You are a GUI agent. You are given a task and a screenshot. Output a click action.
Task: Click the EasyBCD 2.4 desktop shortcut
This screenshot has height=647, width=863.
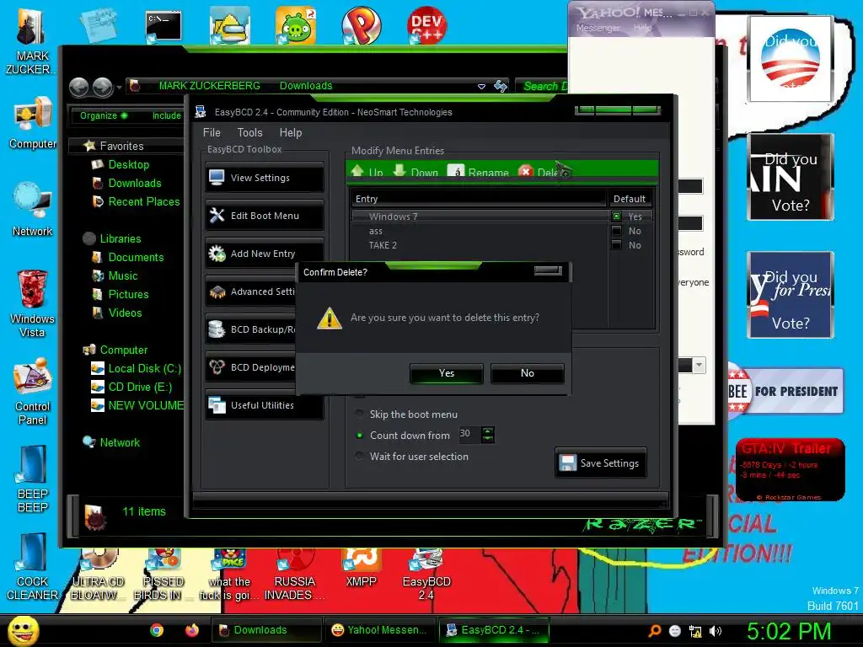(426, 575)
